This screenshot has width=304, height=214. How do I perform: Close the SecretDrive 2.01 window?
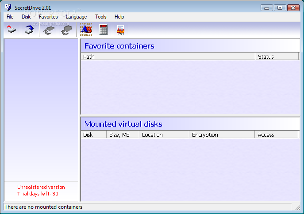tap(293, 8)
